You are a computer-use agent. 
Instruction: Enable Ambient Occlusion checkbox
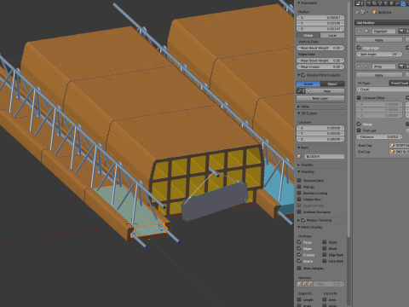(299, 211)
